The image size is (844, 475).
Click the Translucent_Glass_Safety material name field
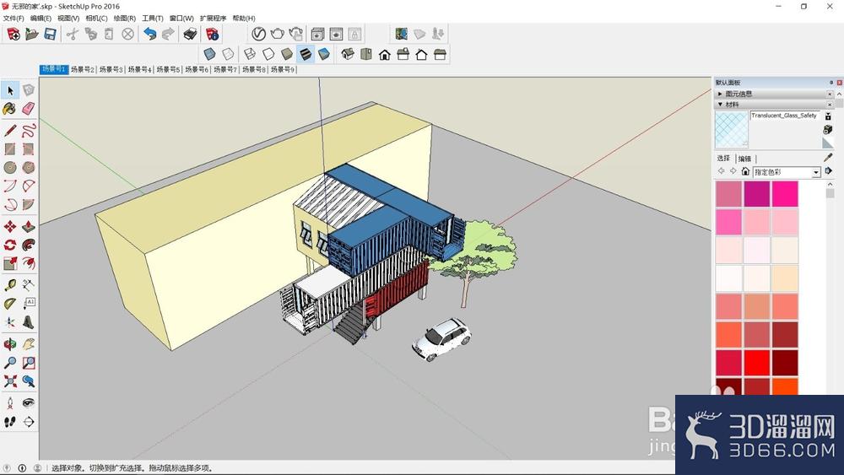click(x=784, y=116)
